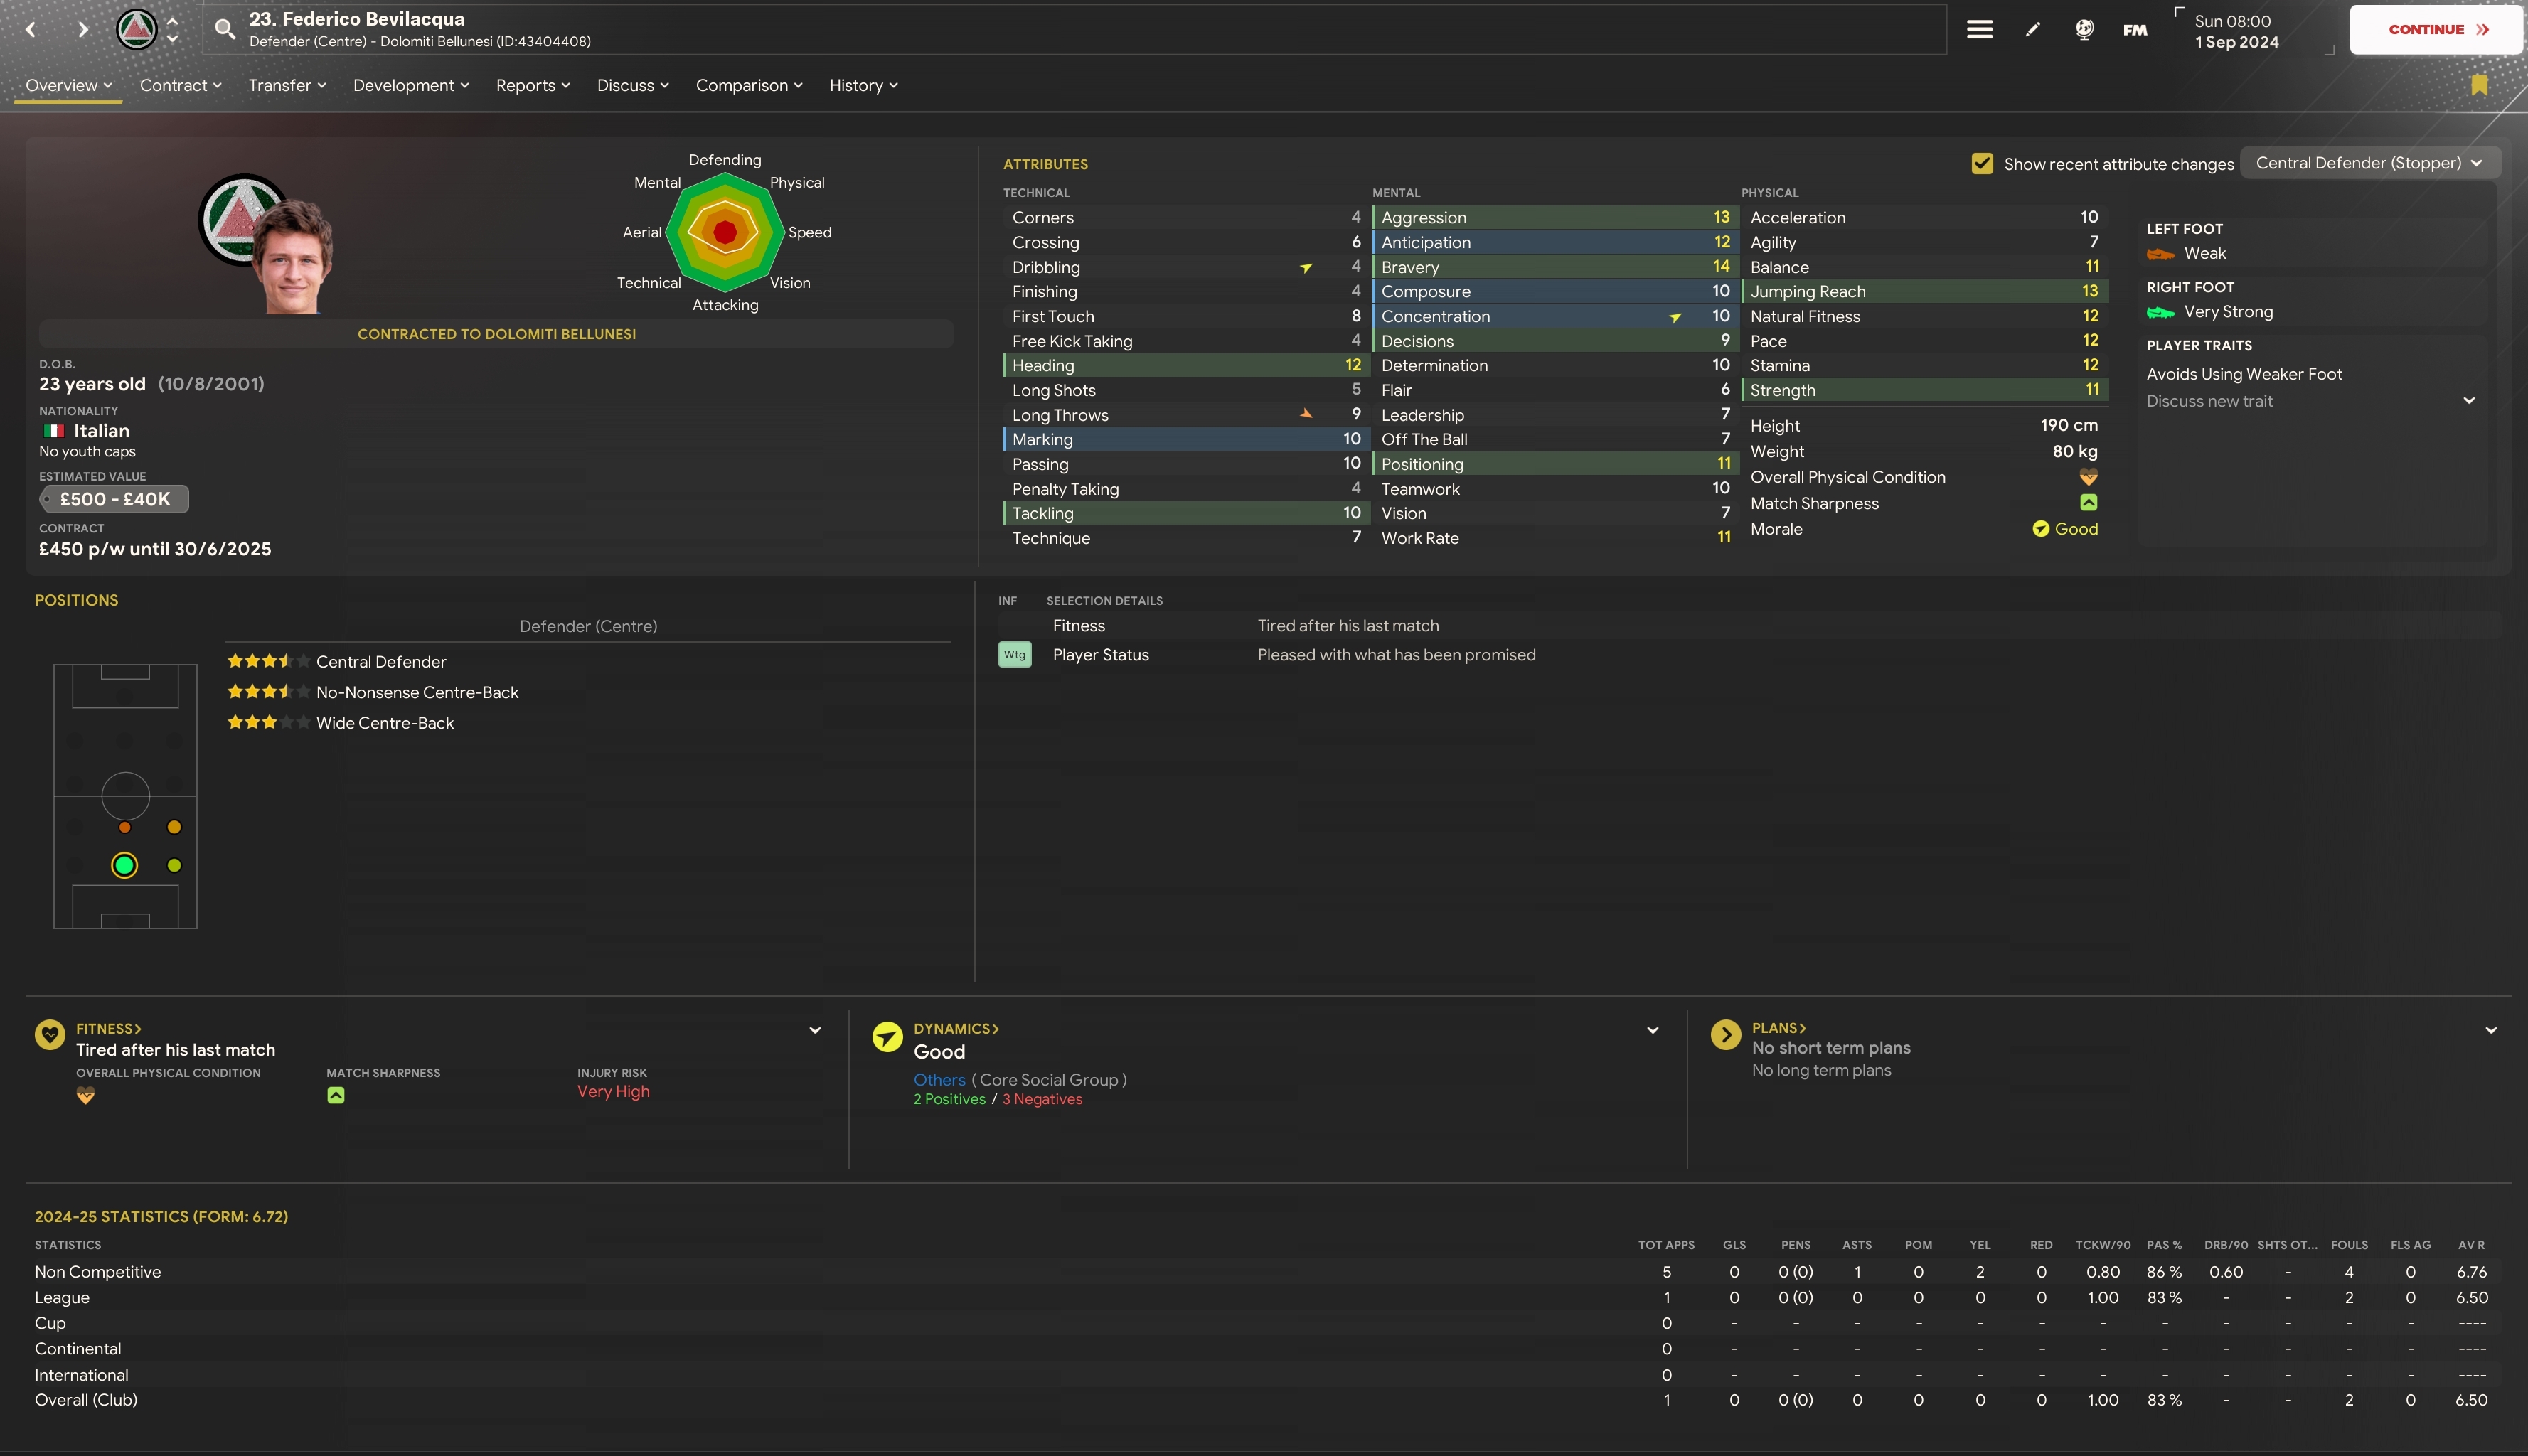Expand the Fitness panel chevron
The width and height of the screenshot is (2528, 1456).
pyautogui.click(x=815, y=1030)
